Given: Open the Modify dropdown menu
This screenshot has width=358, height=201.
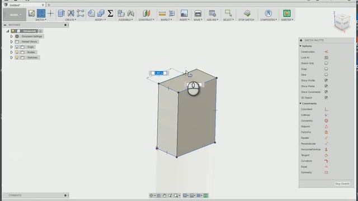Looking at the screenshot, I should 101,20.
